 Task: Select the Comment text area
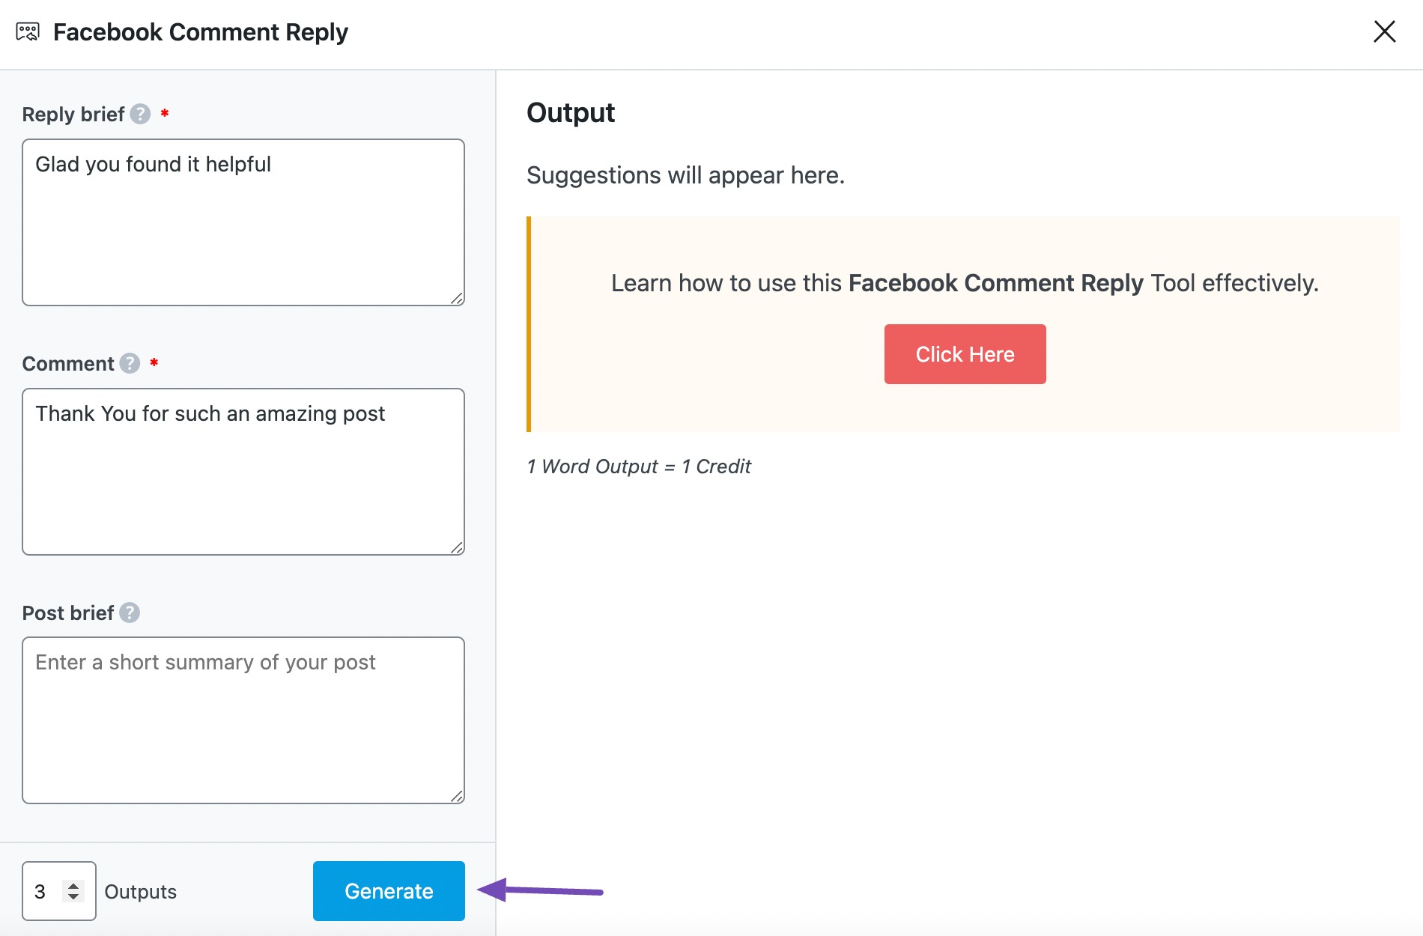[243, 472]
